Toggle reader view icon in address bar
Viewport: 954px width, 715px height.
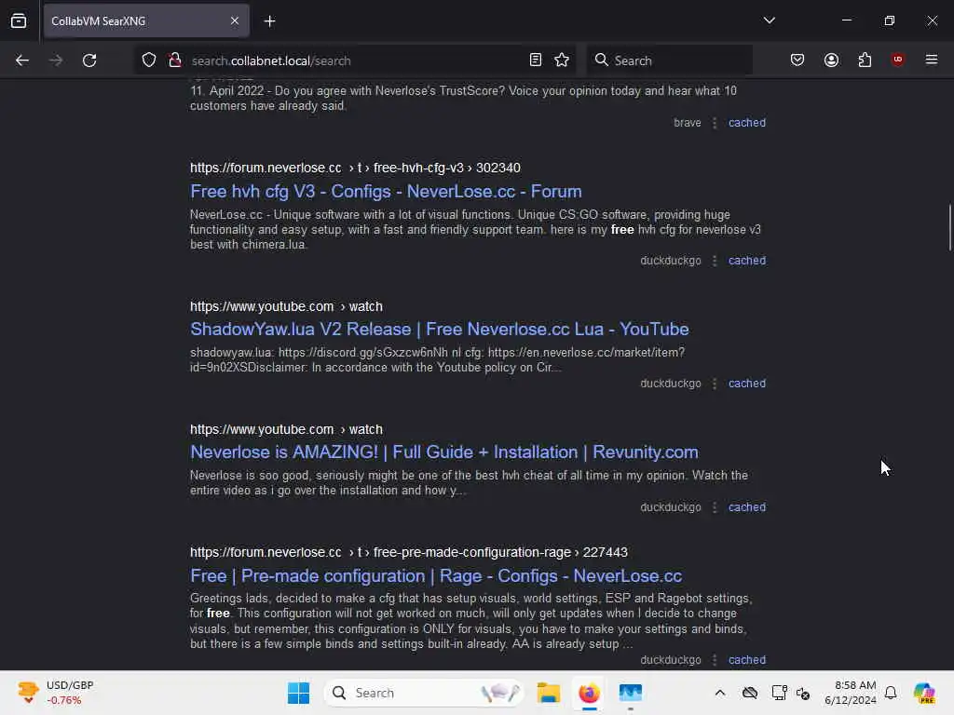[x=536, y=61]
